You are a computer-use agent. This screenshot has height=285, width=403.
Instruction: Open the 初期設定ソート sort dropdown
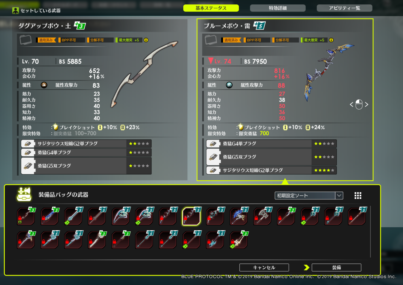point(309,195)
